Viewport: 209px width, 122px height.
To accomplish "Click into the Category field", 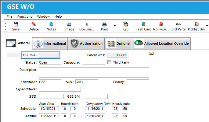I will point(94,62).
